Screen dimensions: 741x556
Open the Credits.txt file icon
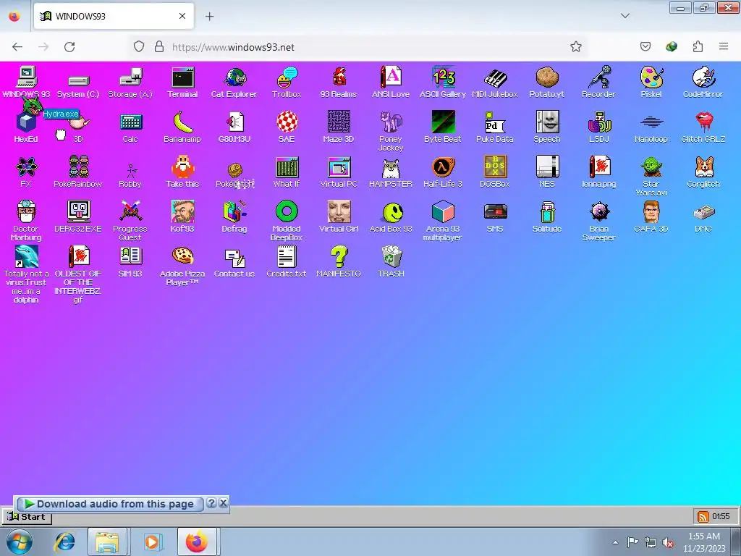(287, 257)
